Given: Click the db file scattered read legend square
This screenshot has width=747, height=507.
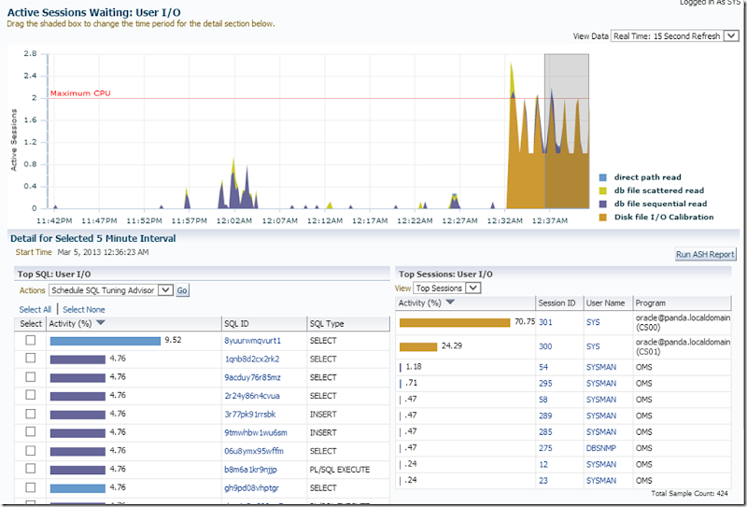Looking at the screenshot, I should [x=603, y=190].
